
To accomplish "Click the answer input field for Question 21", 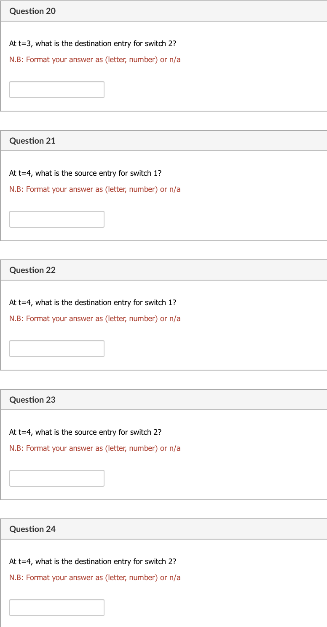I will 57,219.
